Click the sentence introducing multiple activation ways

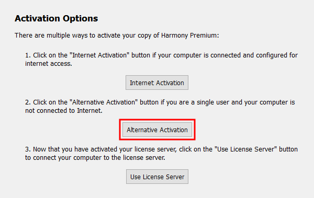(117, 36)
